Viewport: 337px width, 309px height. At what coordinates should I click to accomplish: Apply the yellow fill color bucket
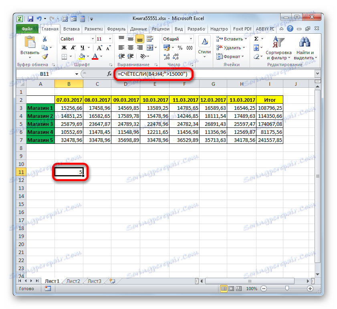point(82,57)
